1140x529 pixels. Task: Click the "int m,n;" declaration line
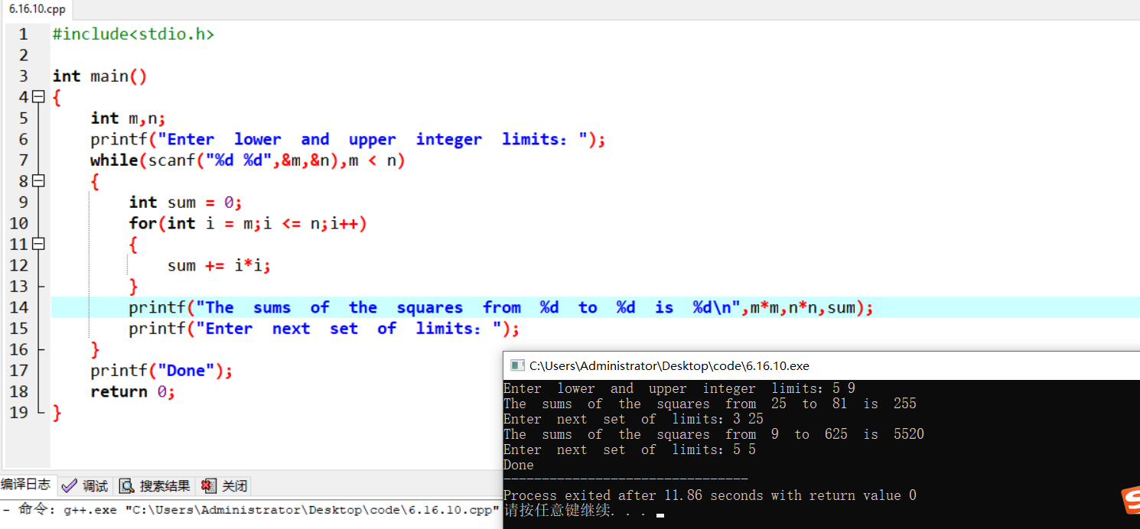click(x=128, y=118)
